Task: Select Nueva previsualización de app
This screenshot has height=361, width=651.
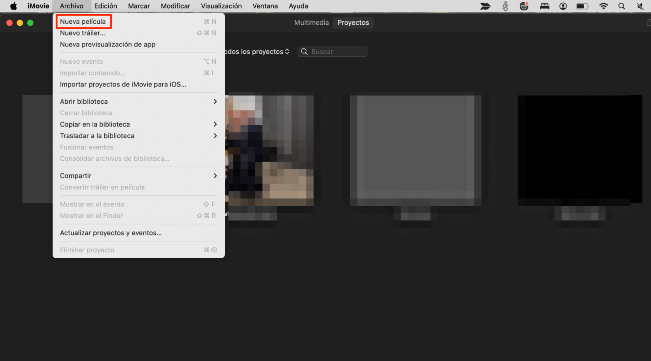Action: 138,44
